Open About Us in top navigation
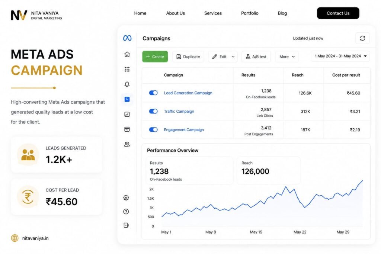381x254 pixels. (176, 13)
